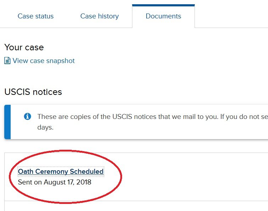Open the Oath Ceremony Scheduled notice
Image resolution: width=268 pixels, height=211 pixels.
61,171
